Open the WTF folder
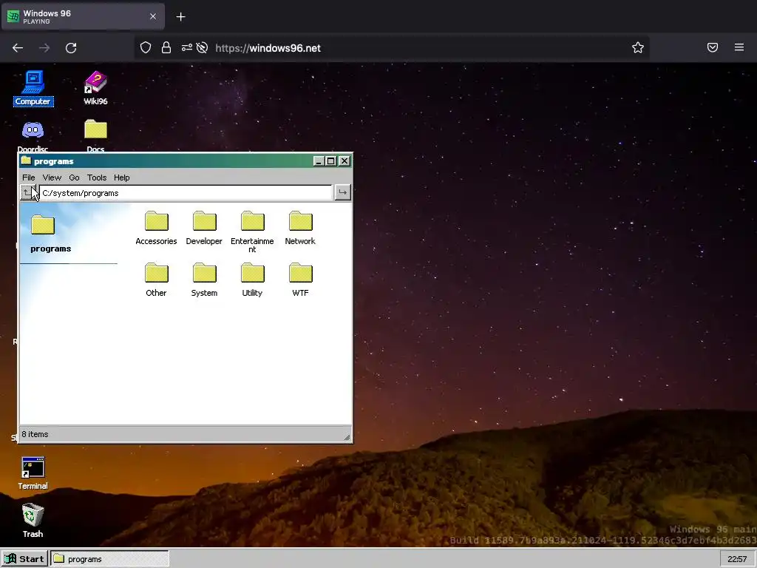757x568 pixels. point(300,280)
